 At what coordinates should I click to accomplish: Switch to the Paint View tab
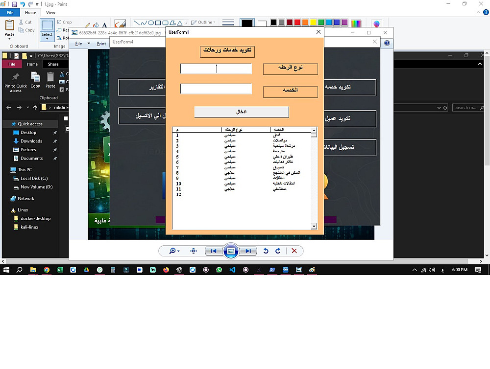click(50, 13)
